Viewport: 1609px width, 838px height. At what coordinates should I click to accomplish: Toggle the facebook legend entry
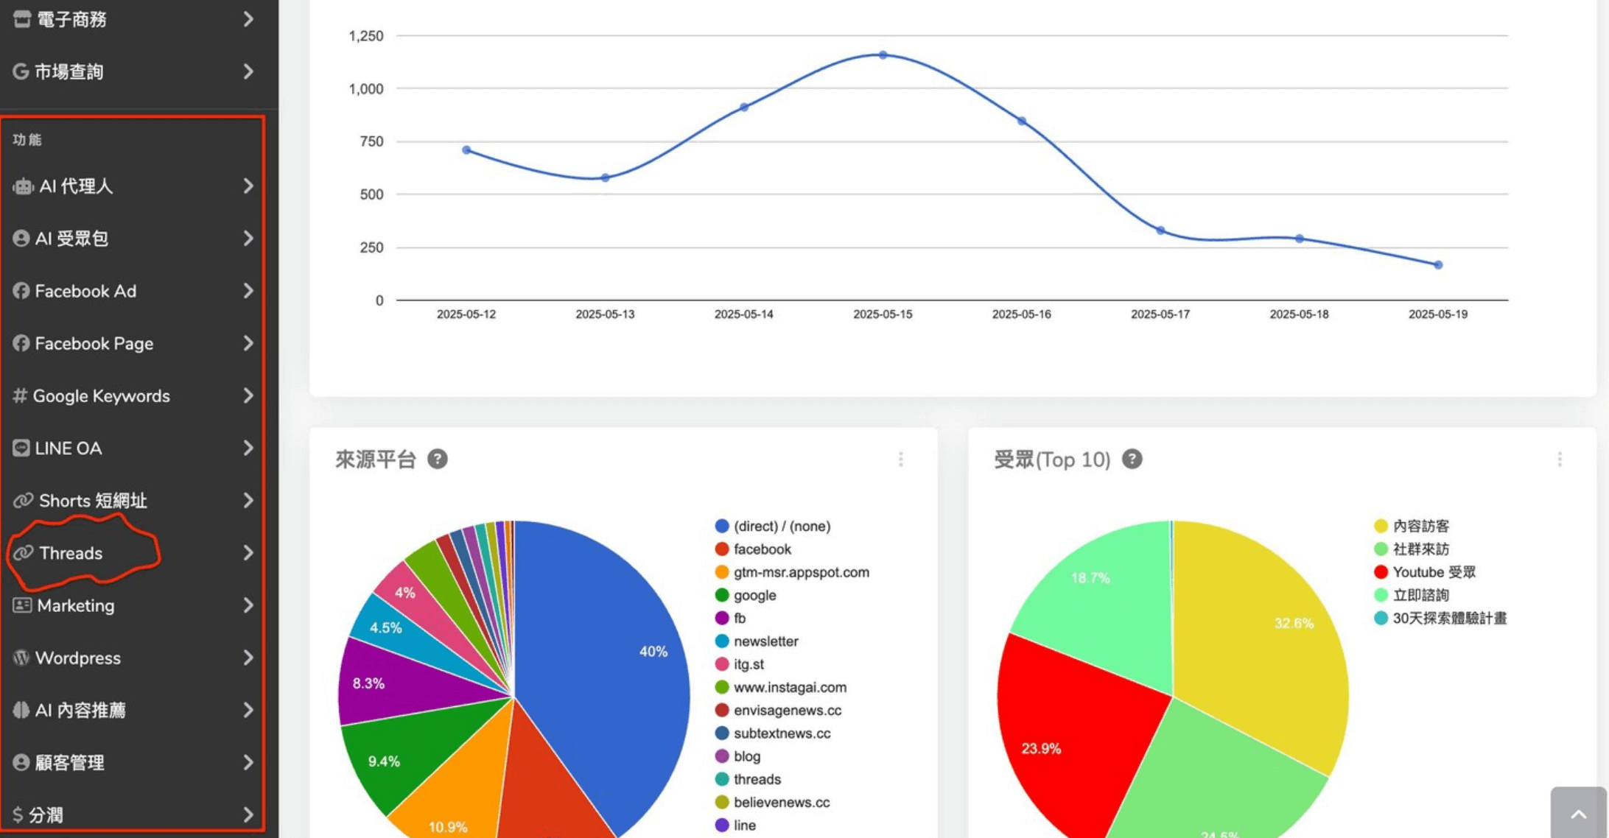(761, 549)
